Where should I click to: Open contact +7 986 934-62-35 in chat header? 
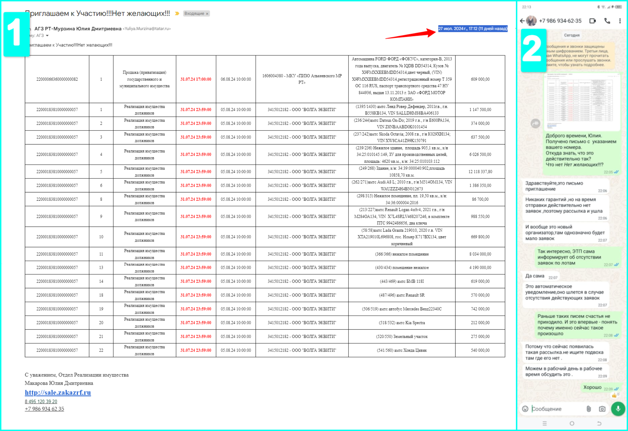560,21
